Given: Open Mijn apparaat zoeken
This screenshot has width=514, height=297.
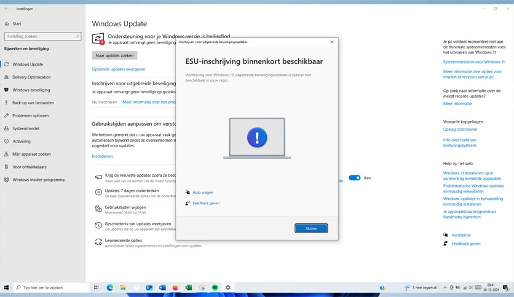Looking at the screenshot, I should point(31,154).
